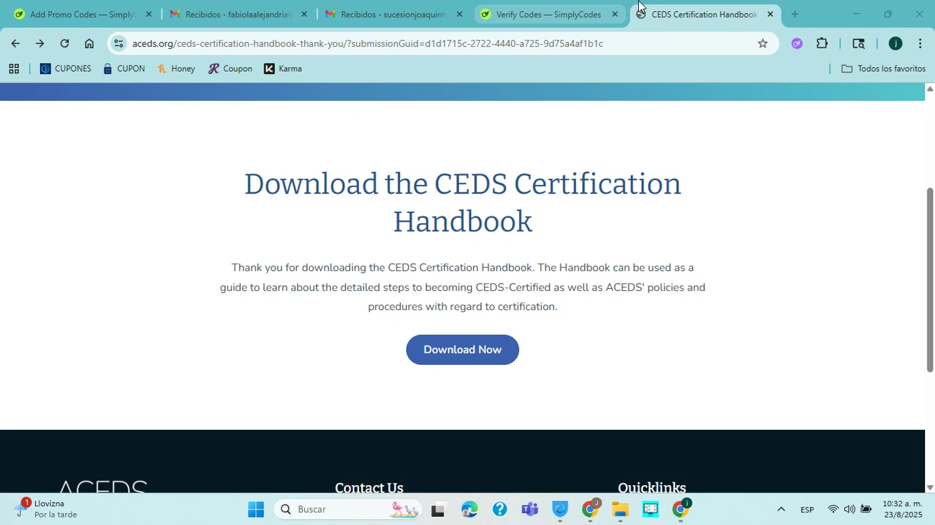Open the purple extension icon

pyautogui.click(x=797, y=44)
